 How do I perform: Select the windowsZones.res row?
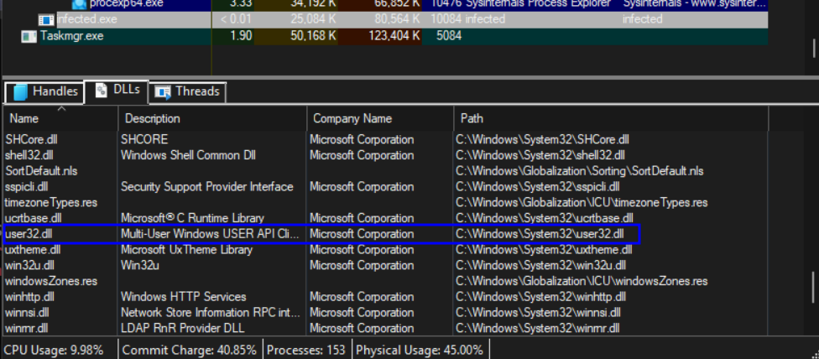point(385,281)
